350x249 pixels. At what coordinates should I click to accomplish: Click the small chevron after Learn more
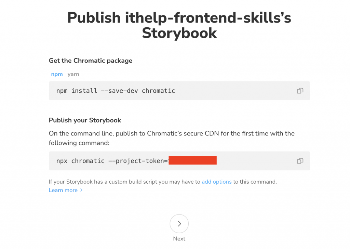[81, 190]
